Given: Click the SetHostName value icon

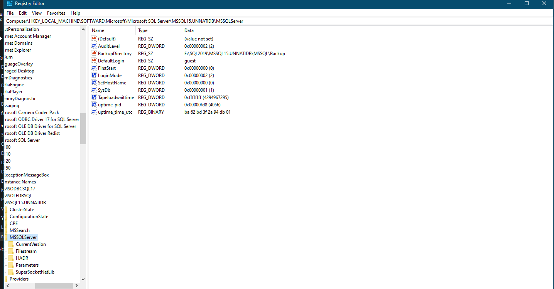Looking at the screenshot, I should (94, 82).
